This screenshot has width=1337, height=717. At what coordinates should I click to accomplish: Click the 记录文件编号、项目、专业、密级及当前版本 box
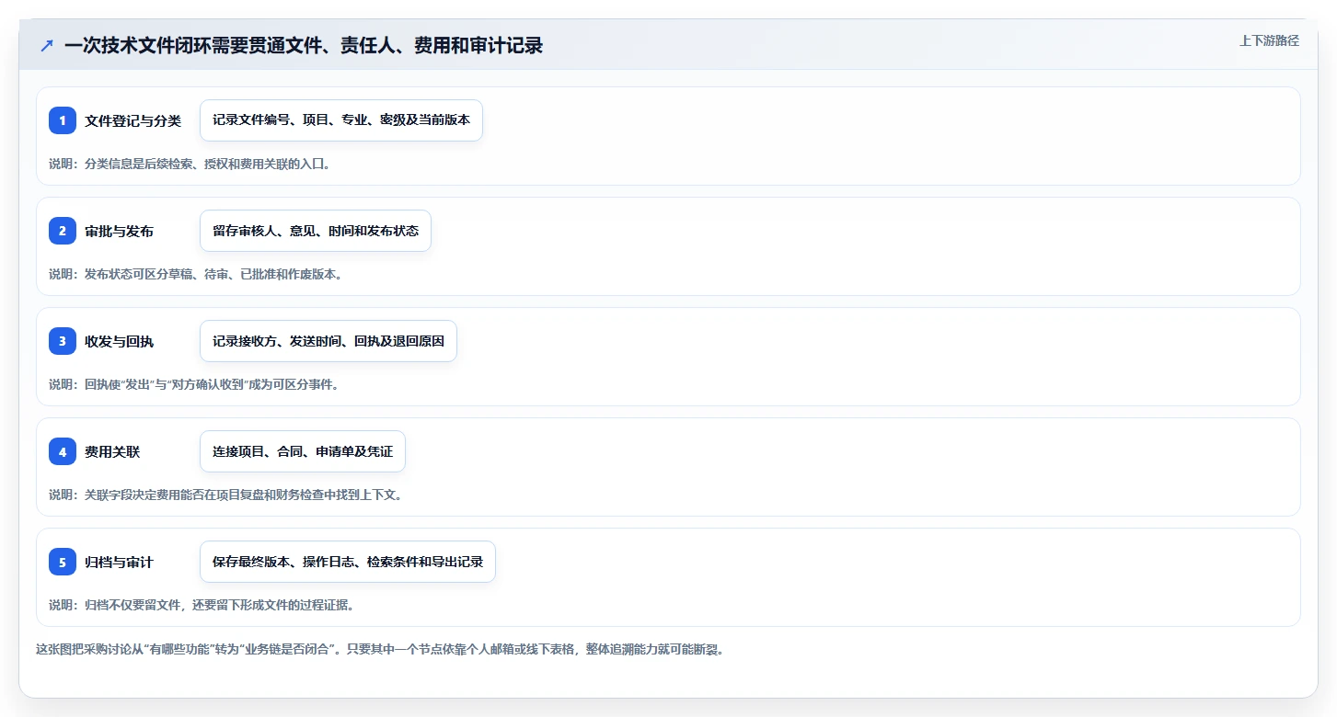coord(341,120)
